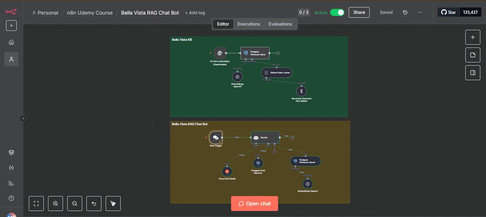Image resolution: width=486 pixels, height=217 pixels.
Task: Select the On form submission trigger node
Action: click(x=220, y=53)
